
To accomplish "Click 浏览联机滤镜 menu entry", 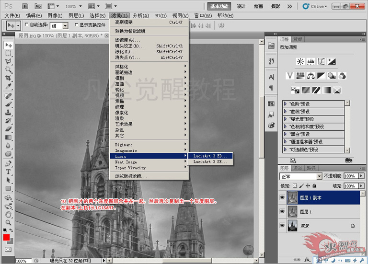I will [x=149, y=176].
